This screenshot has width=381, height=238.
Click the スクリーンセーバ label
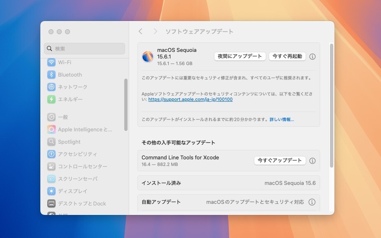point(78,179)
